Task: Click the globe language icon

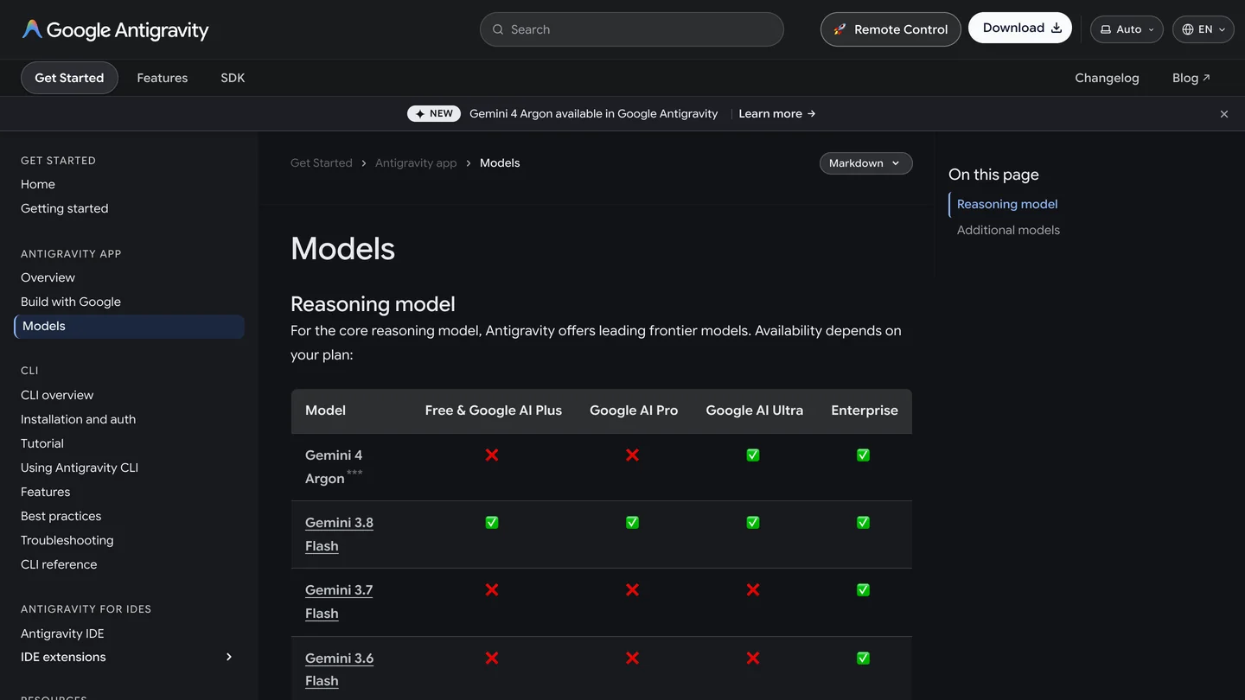Action: pos(1188,29)
